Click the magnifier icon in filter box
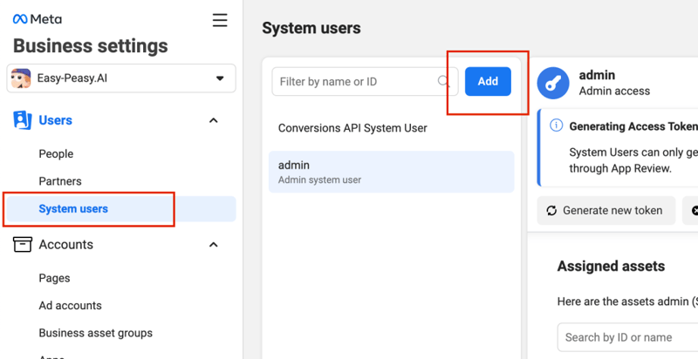The image size is (698, 359). [444, 82]
